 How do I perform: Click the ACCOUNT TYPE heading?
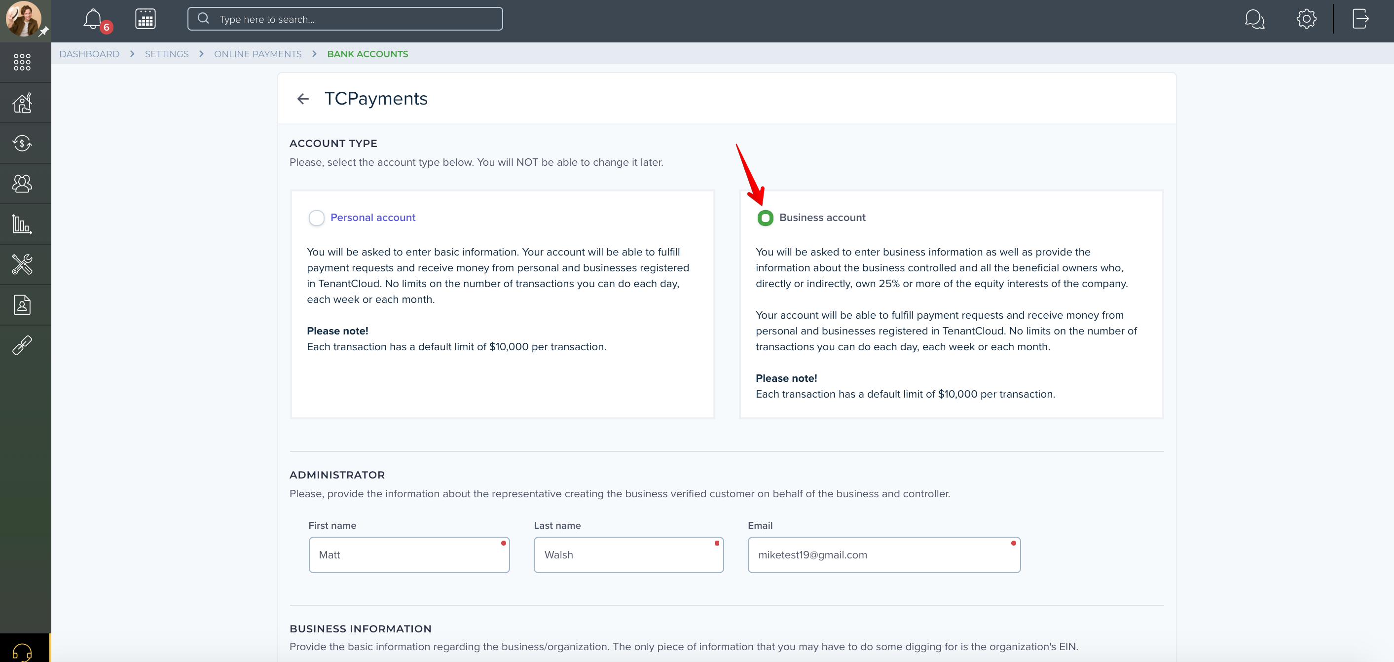[333, 144]
